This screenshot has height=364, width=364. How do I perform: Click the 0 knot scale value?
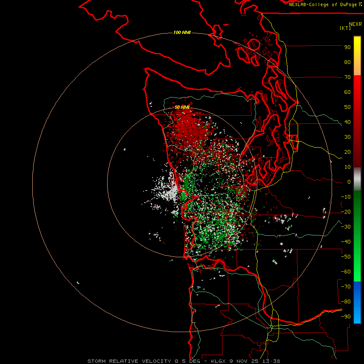[x=349, y=182]
